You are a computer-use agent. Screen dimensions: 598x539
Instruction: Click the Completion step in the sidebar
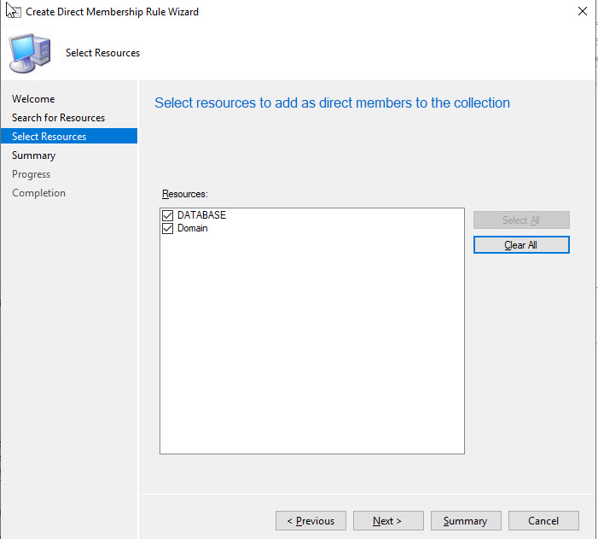point(38,193)
